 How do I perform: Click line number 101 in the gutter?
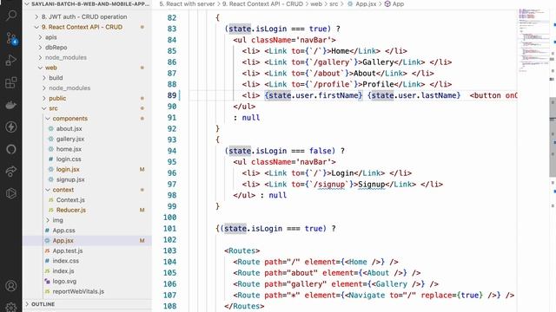point(169,229)
